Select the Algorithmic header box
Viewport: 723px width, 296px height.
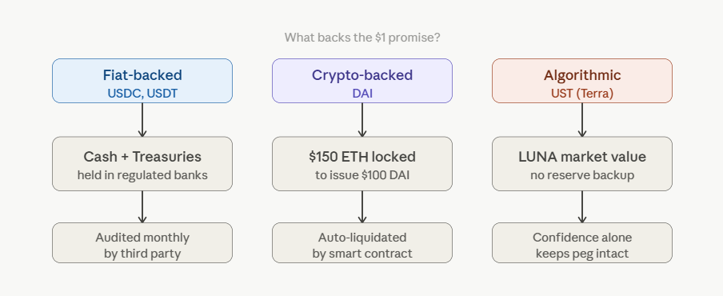pos(582,81)
